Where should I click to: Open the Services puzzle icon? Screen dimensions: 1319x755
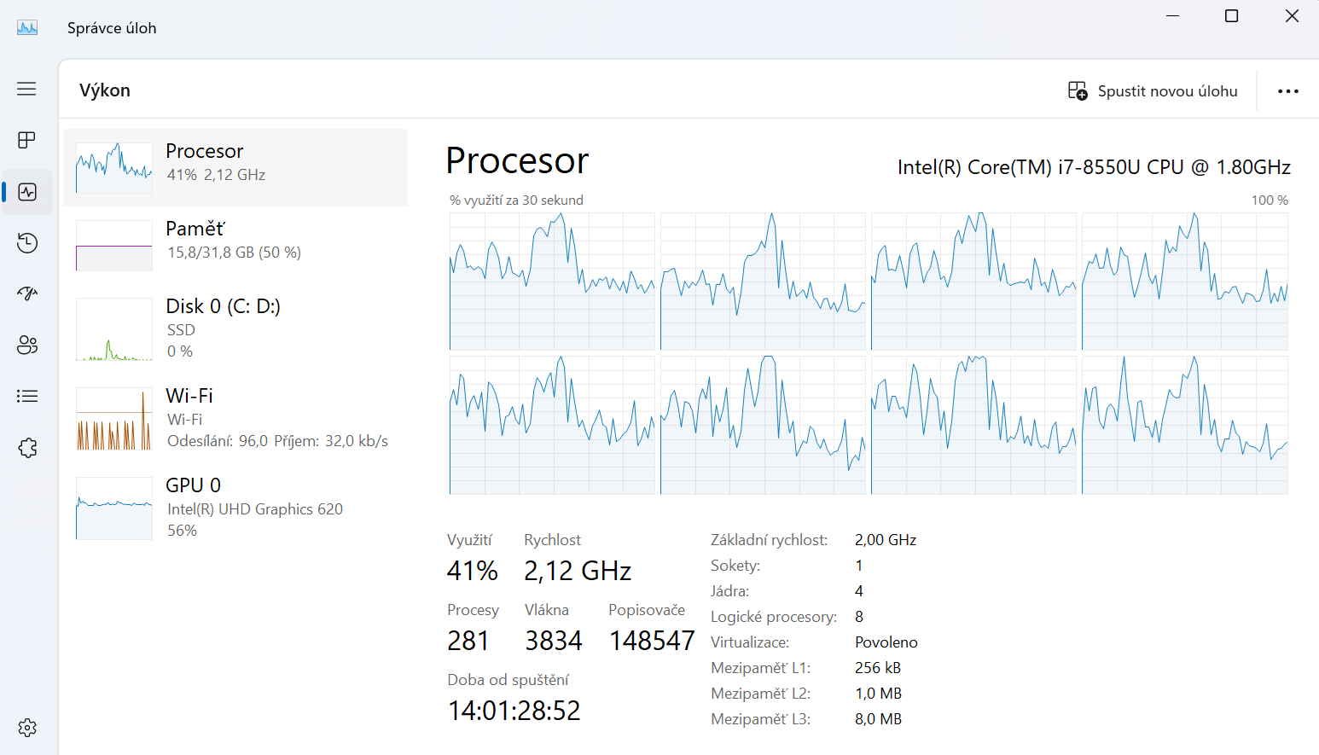coord(27,447)
